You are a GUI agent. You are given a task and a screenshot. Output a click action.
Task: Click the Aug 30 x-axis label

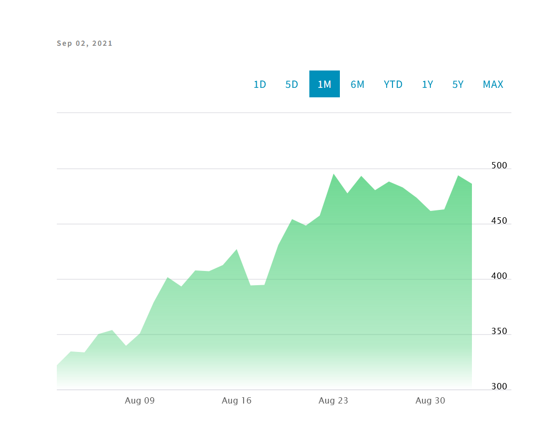click(430, 401)
